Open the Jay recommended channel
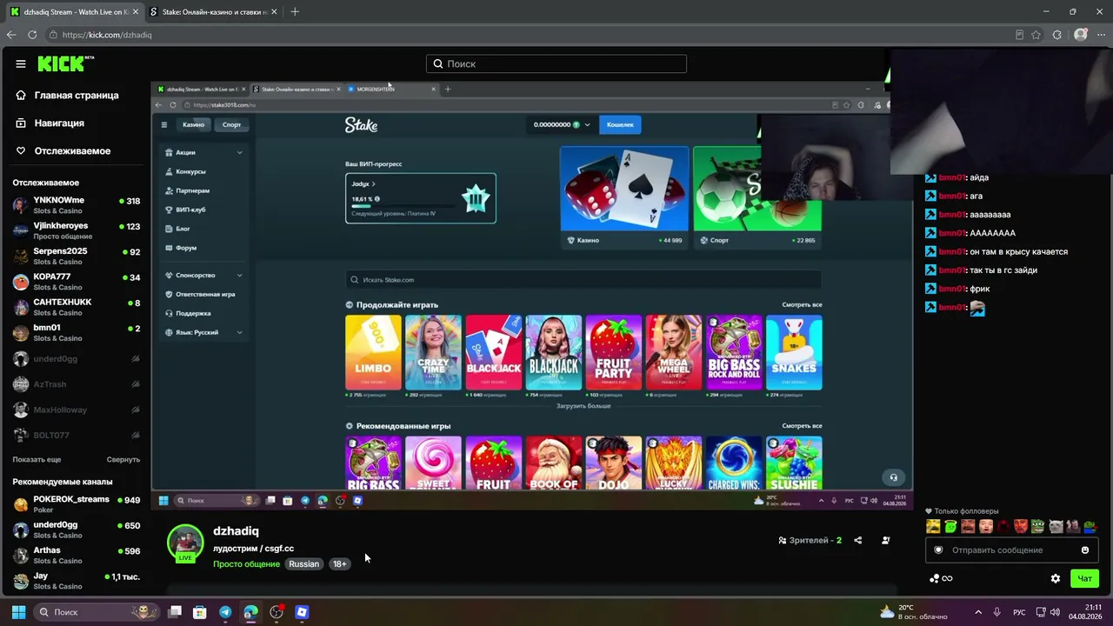The width and height of the screenshot is (1113, 626). coord(77,581)
